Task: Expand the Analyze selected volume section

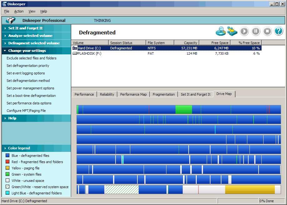Action: pyautogui.click(x=30, y=36)
